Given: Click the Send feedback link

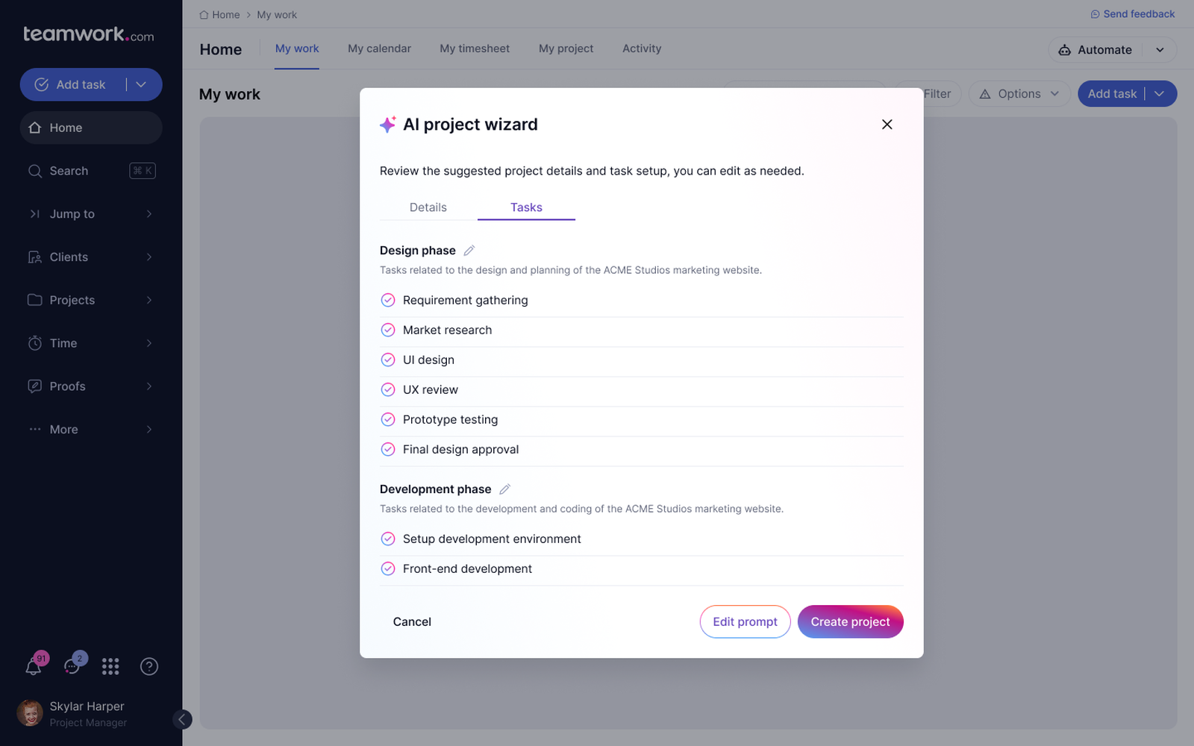Looking at the screenshot, I should tap(1132, 14).
